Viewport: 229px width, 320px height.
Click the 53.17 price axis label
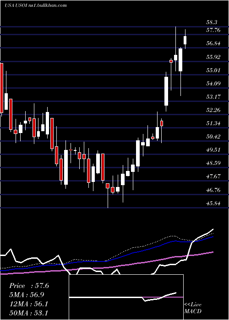tap(214, 97)
